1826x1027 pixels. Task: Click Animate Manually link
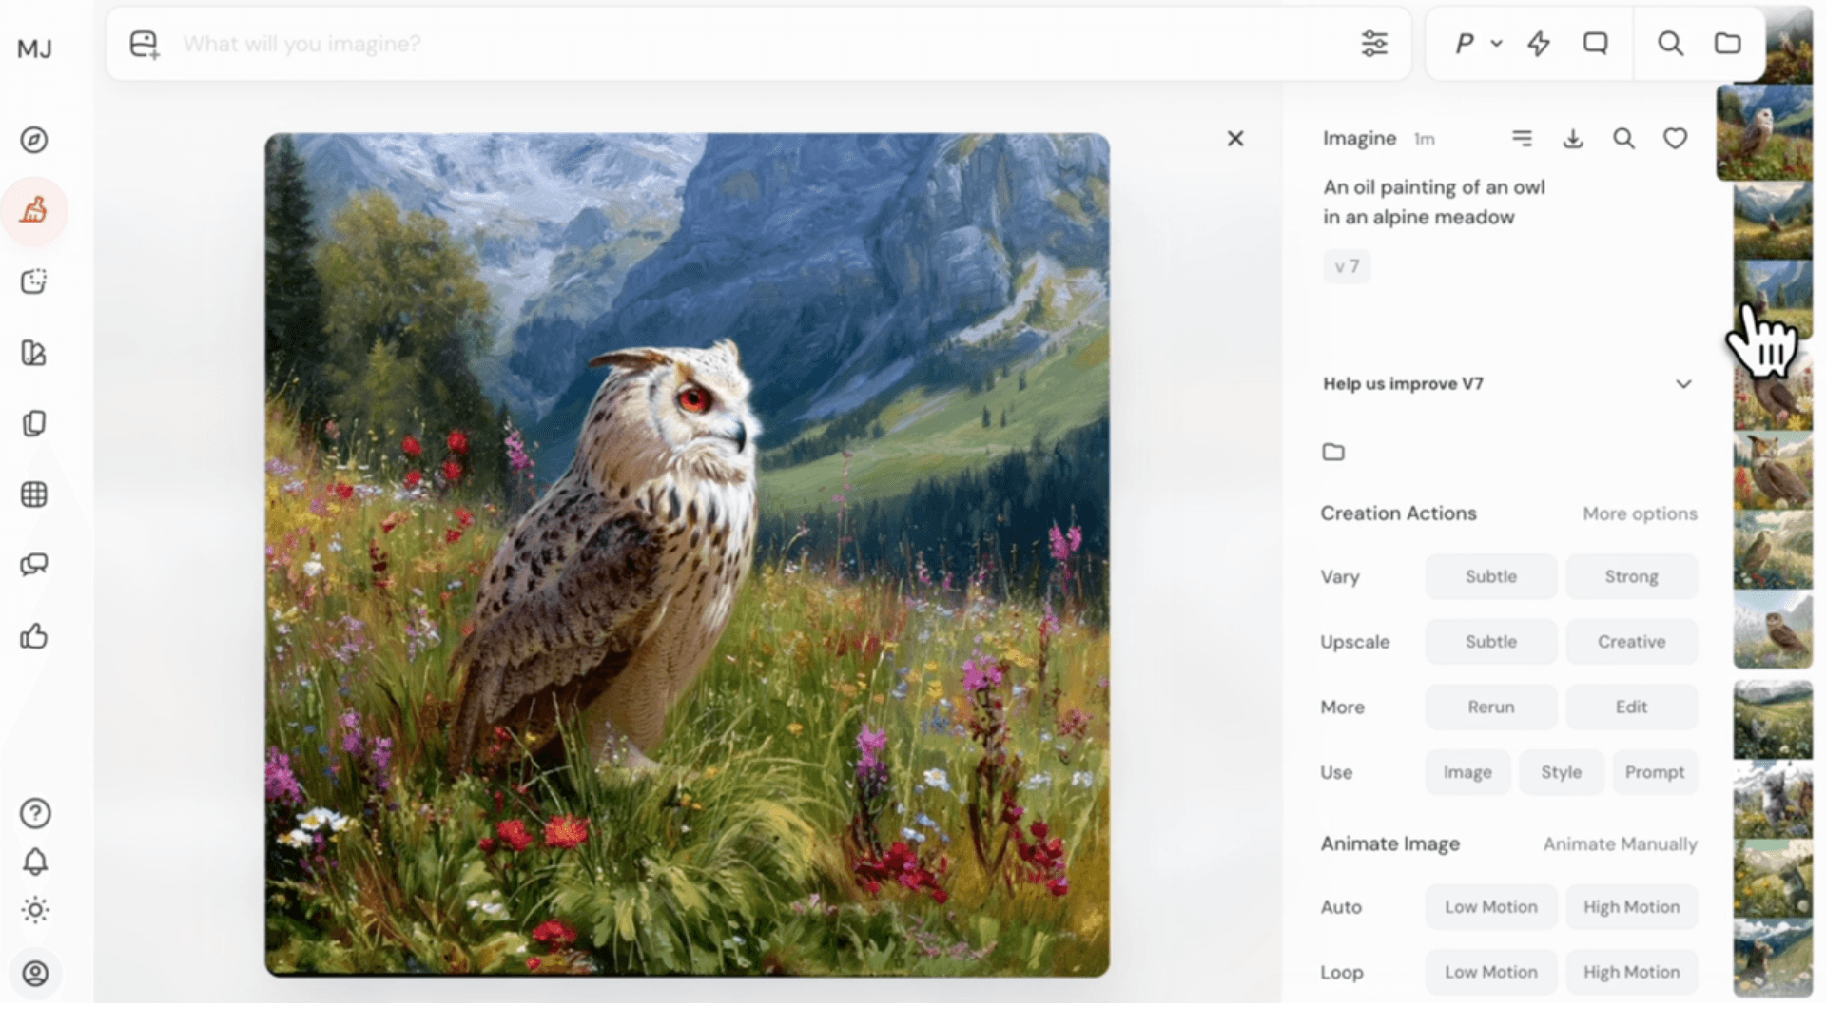coord(1620,843)
